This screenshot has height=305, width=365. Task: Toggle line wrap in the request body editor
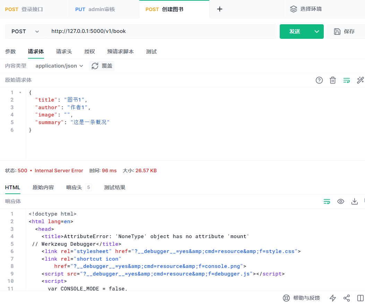tap(347, 80)
